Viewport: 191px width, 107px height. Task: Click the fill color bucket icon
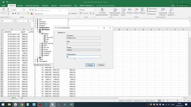coord(28,13)
